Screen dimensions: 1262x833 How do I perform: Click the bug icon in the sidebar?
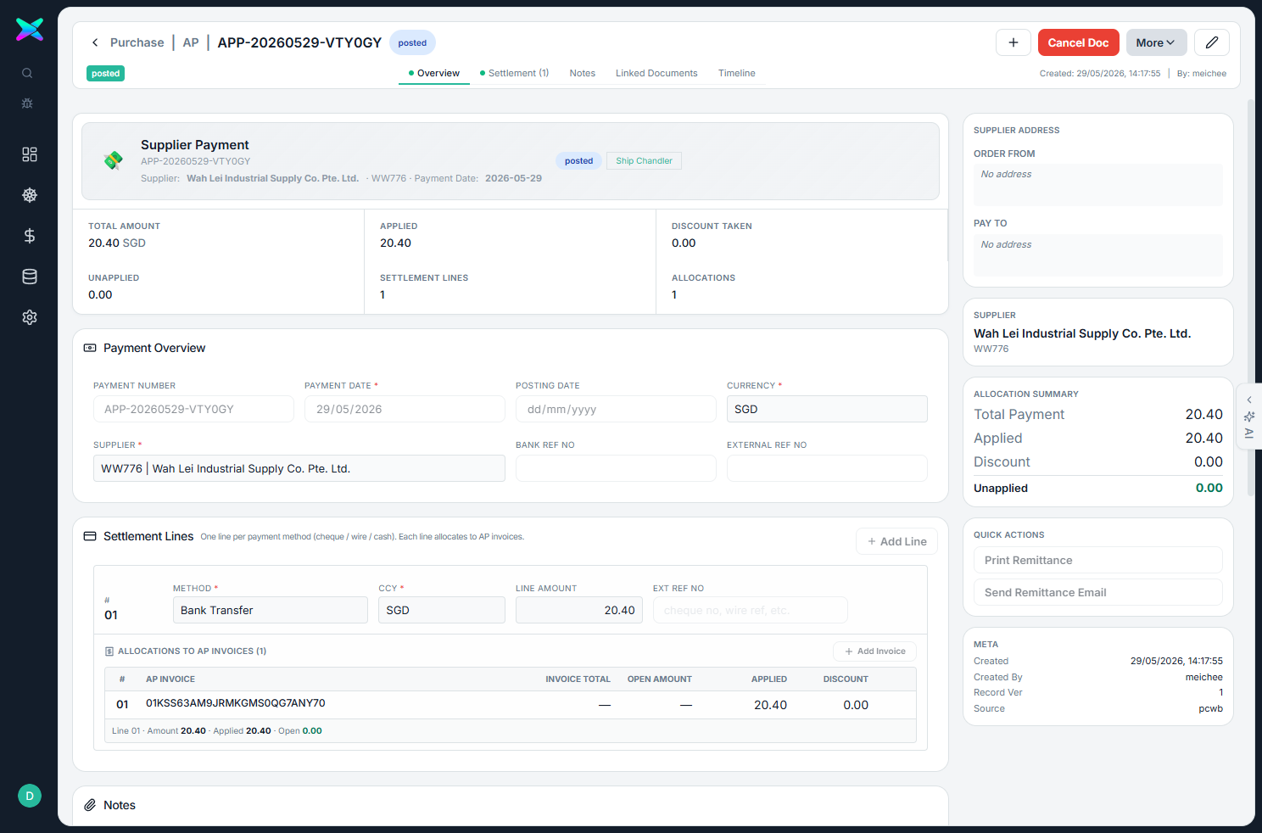point(27,103)
